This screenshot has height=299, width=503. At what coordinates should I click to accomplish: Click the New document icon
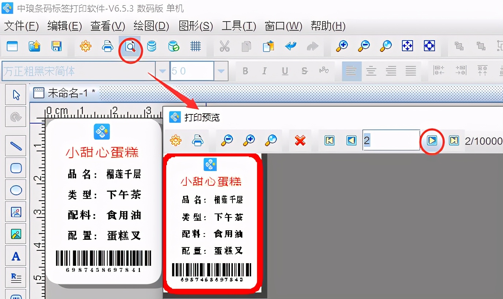12,46
